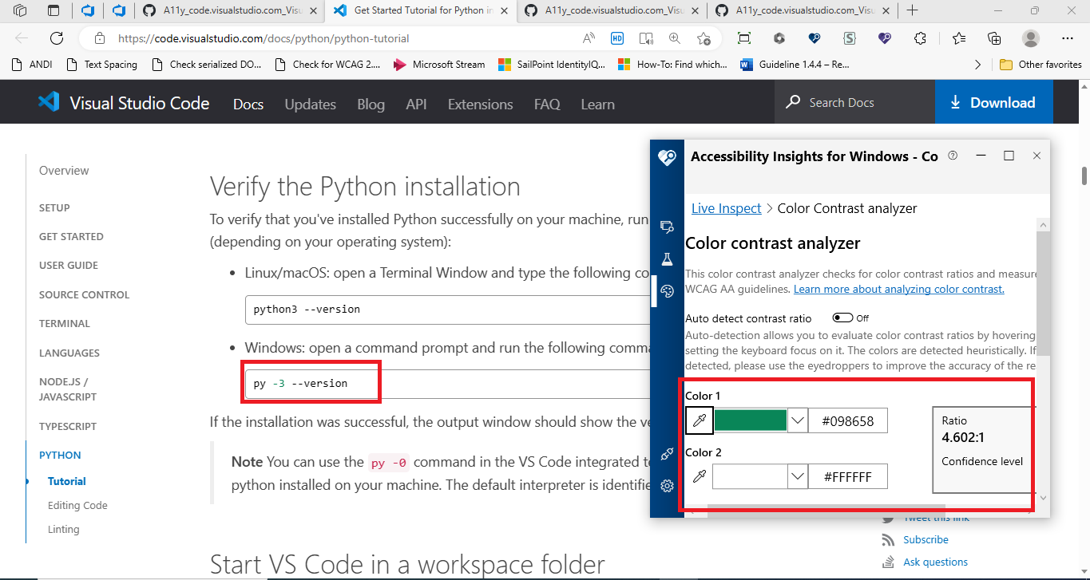Click the connection plug icon in the sidebar

(668, 453)
